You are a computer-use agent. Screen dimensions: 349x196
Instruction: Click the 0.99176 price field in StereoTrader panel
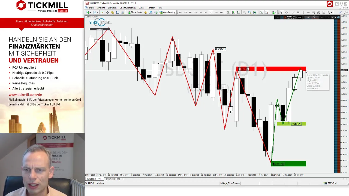click(311, 17)
